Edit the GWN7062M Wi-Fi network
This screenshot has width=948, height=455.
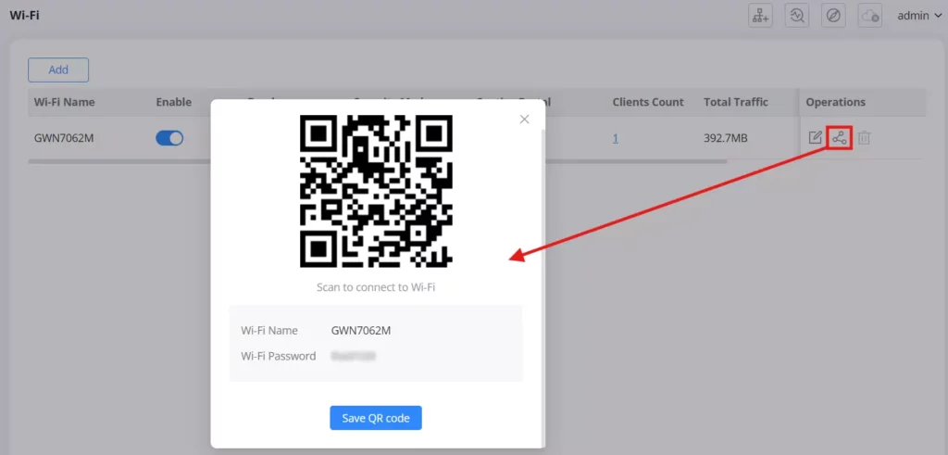[x=815, y=138]
